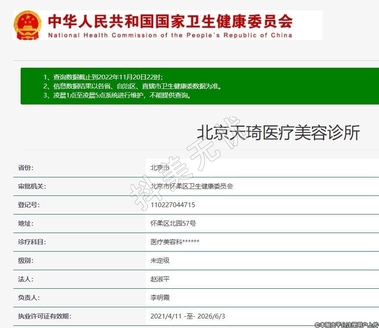Click the bottom-right upload attribution text

pos(346,324)
